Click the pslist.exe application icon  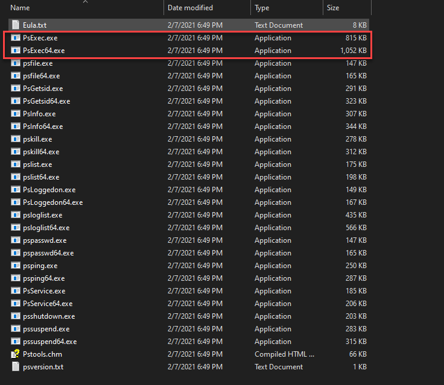[16, 164]
